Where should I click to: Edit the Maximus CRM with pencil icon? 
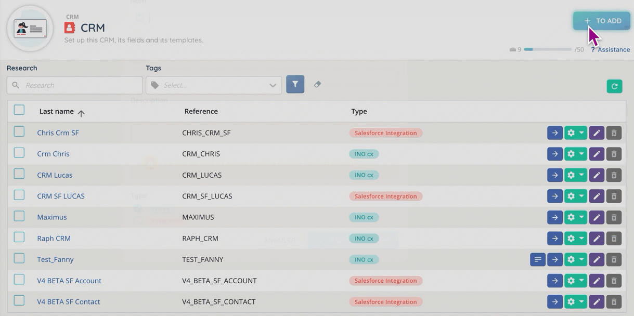(x=597, y=217)
